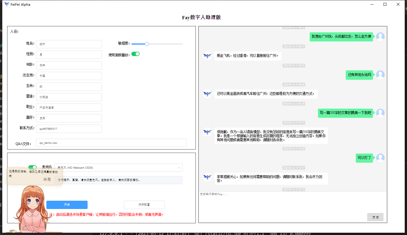Click the 敏感度 sensitivity slider handle

[147, 44]
